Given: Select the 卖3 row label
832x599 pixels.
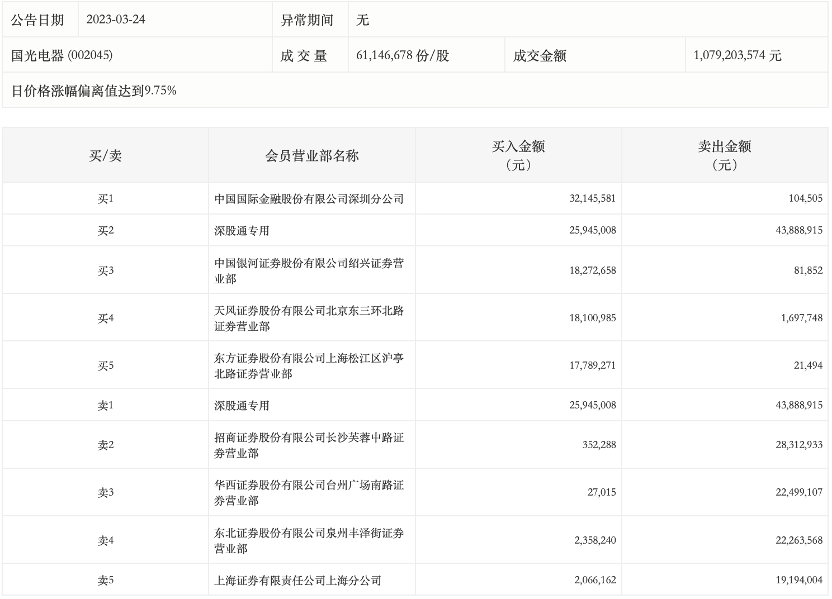Looking at the screenshot, I should tap(105, 493).
